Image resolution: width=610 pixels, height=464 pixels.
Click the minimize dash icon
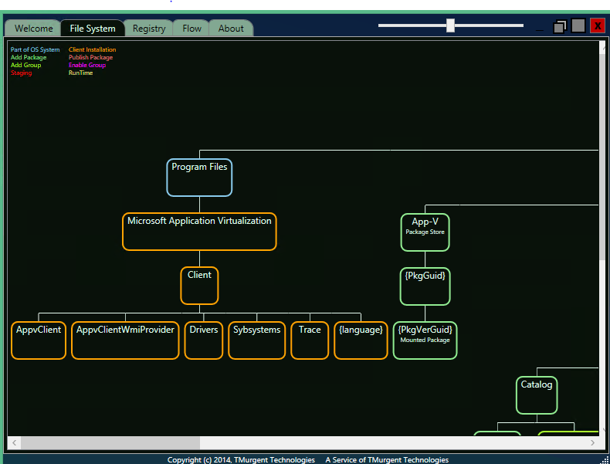[x=540, y=30]
